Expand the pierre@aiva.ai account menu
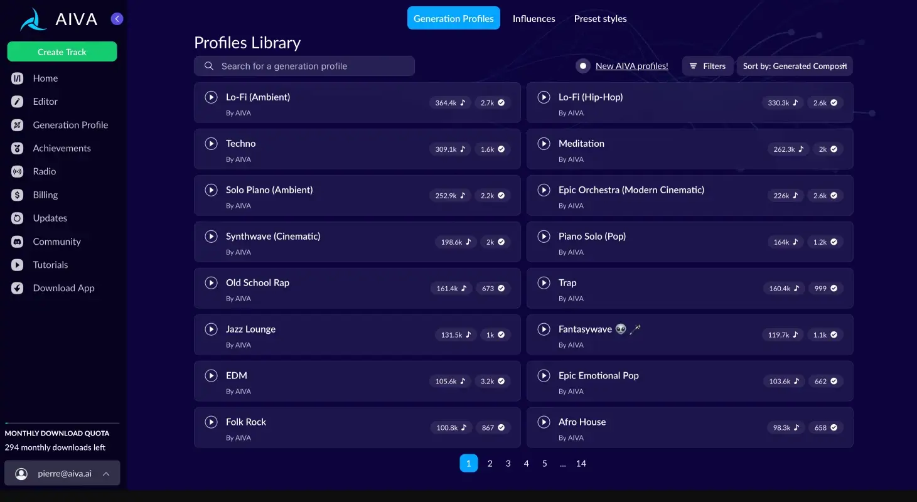The image size is (917, 502). tap(62, 474)
